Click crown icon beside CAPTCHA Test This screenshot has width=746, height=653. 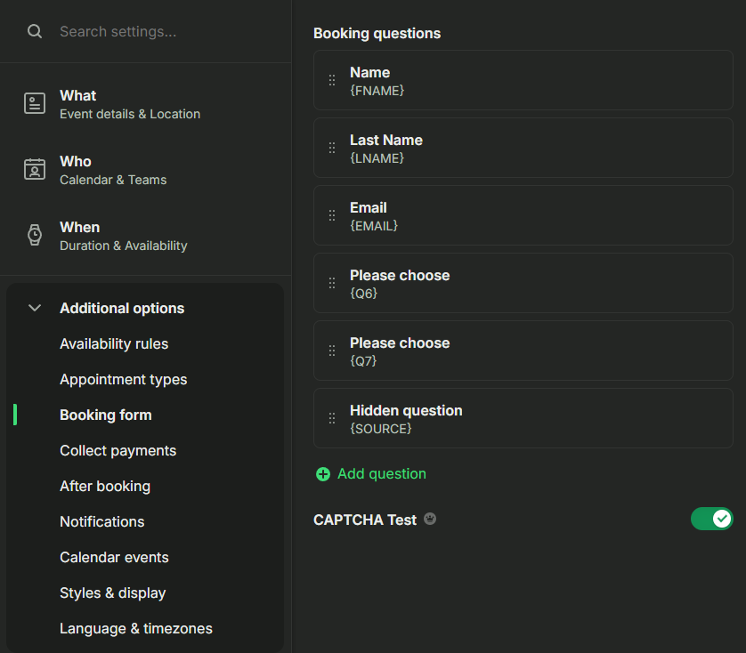coord(430,519)
